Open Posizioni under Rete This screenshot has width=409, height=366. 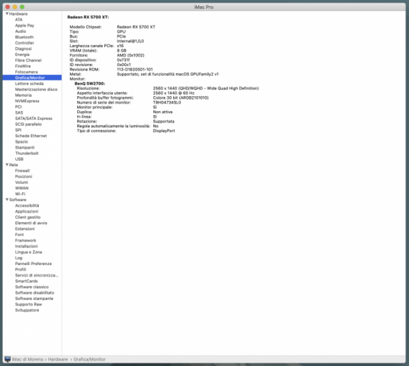pyautogui.click(x=23, y=177)
